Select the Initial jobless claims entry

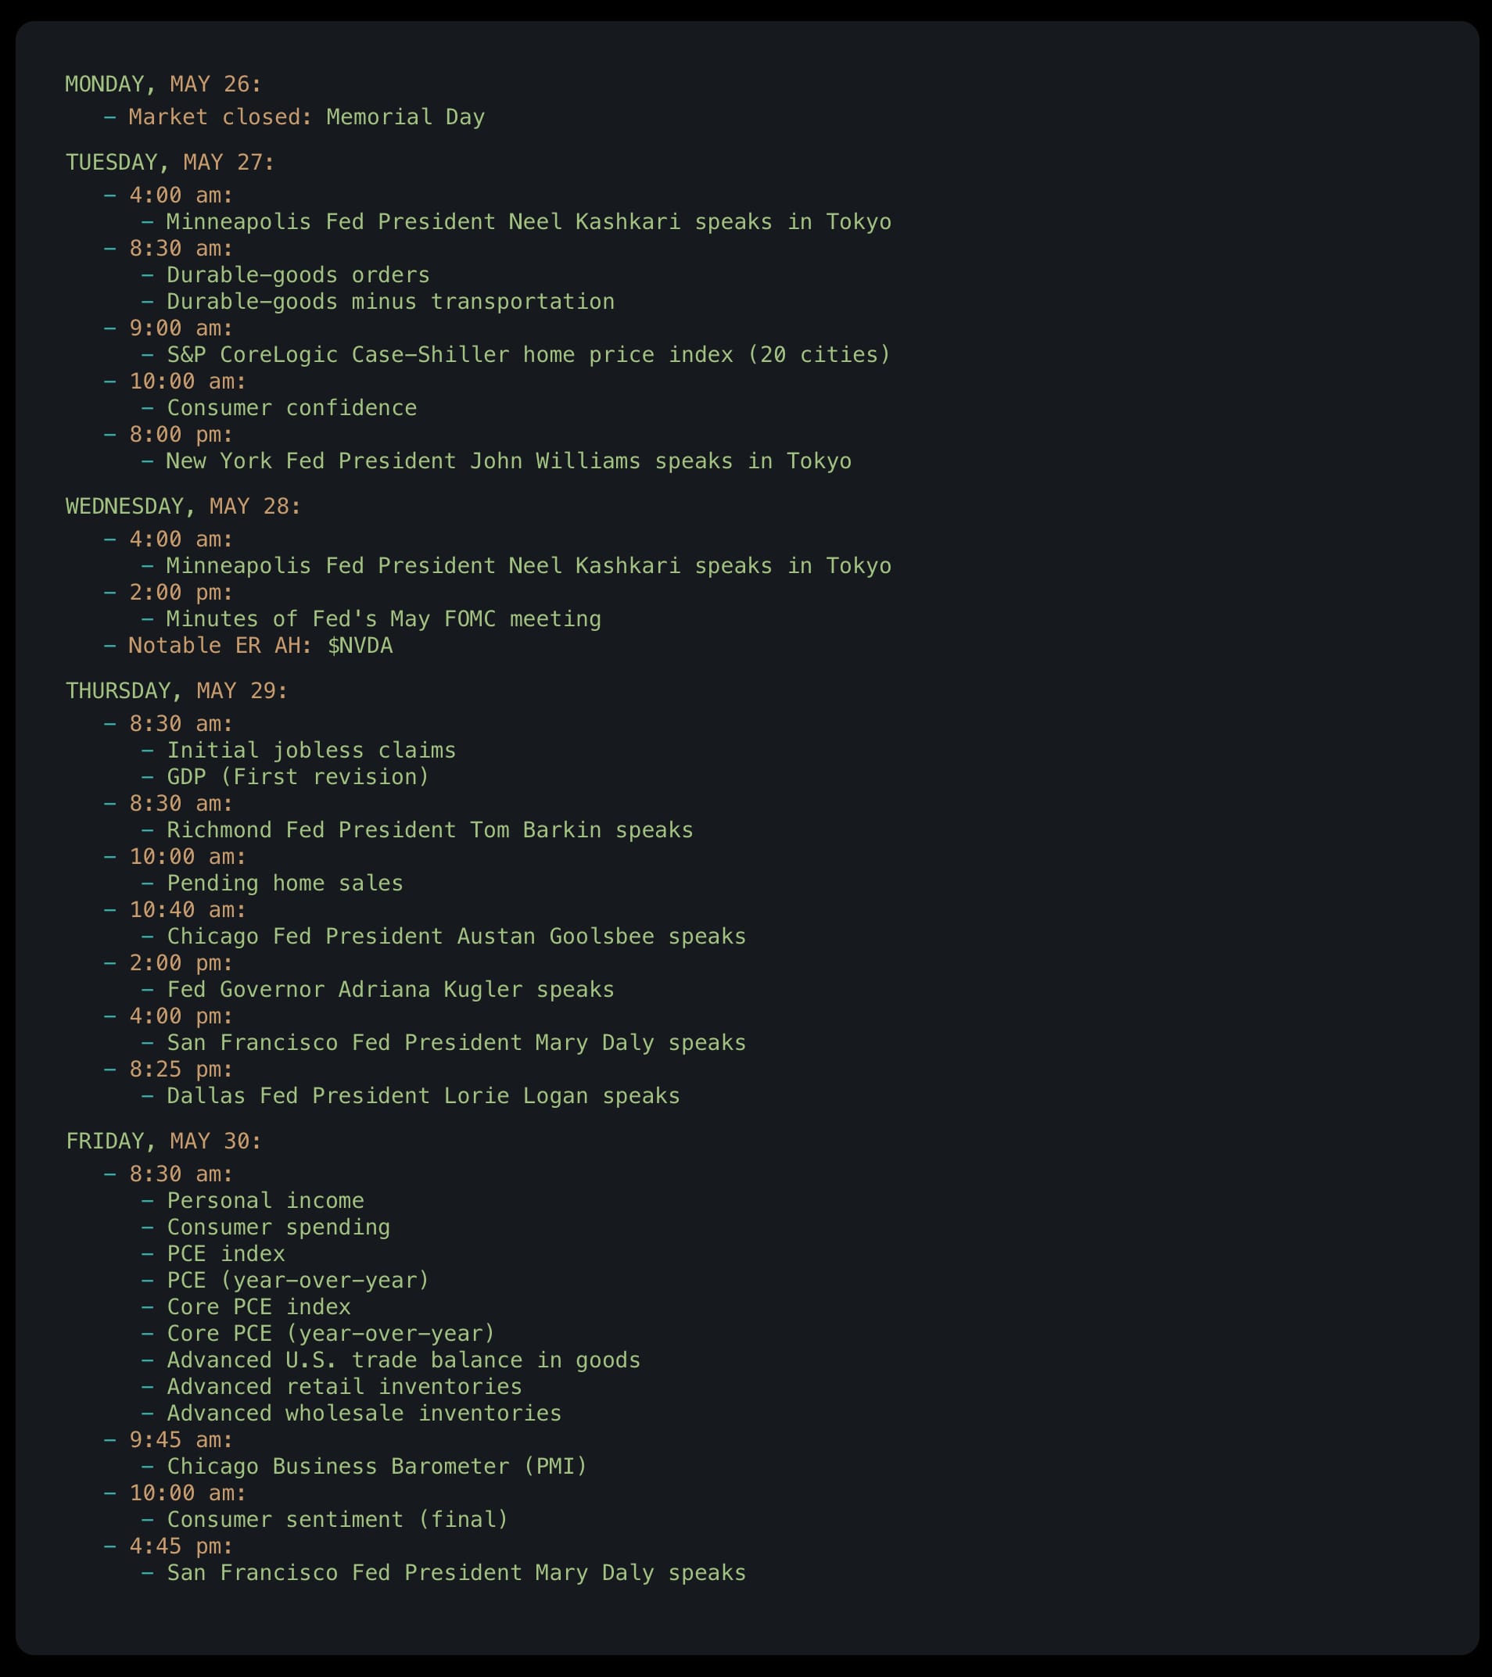tap(311, 751)
